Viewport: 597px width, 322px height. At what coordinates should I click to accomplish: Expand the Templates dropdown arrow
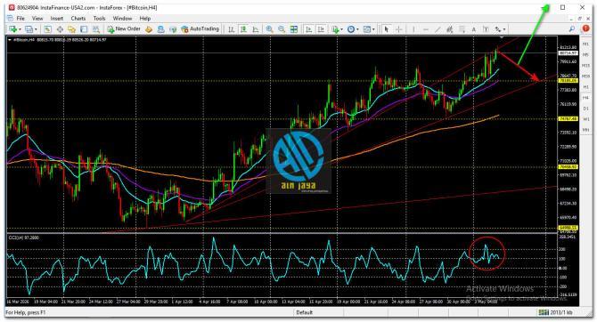pyautogui.click(x=373, y=29)
